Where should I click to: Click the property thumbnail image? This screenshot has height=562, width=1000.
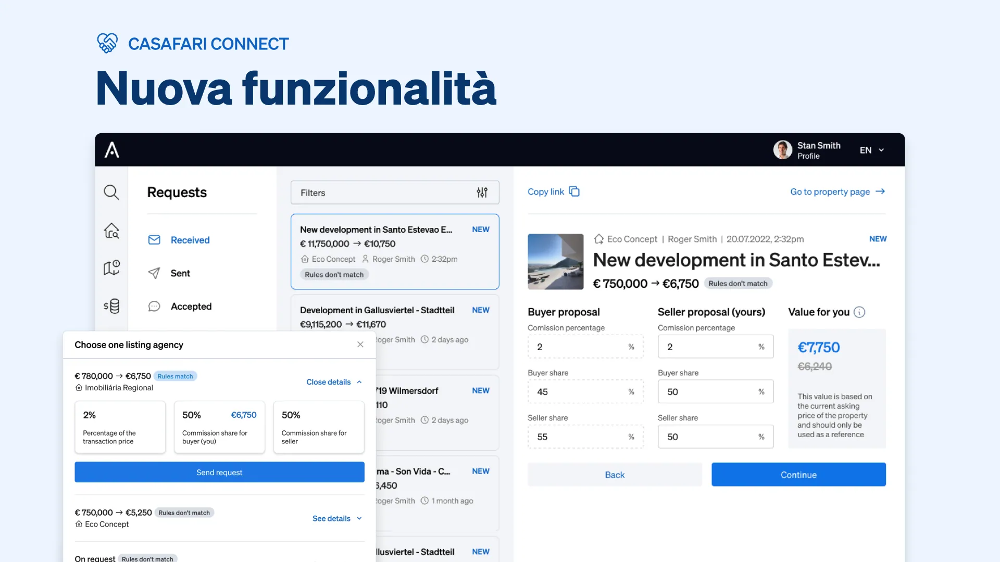[556, 262]
